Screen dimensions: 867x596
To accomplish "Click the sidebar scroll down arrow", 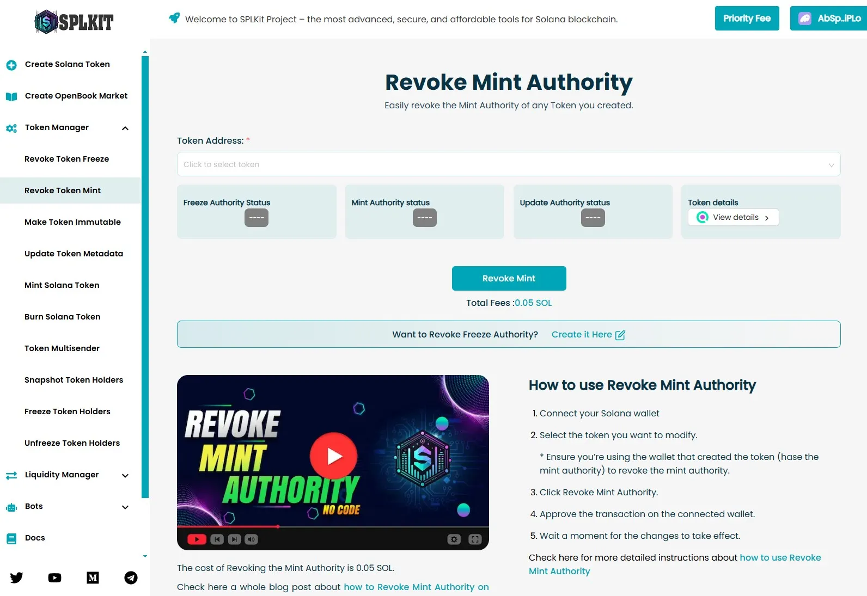I will click(x=145, y=556).
